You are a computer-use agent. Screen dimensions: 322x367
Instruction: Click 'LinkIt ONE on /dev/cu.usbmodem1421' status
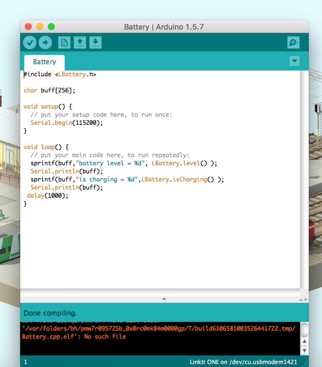243,362
